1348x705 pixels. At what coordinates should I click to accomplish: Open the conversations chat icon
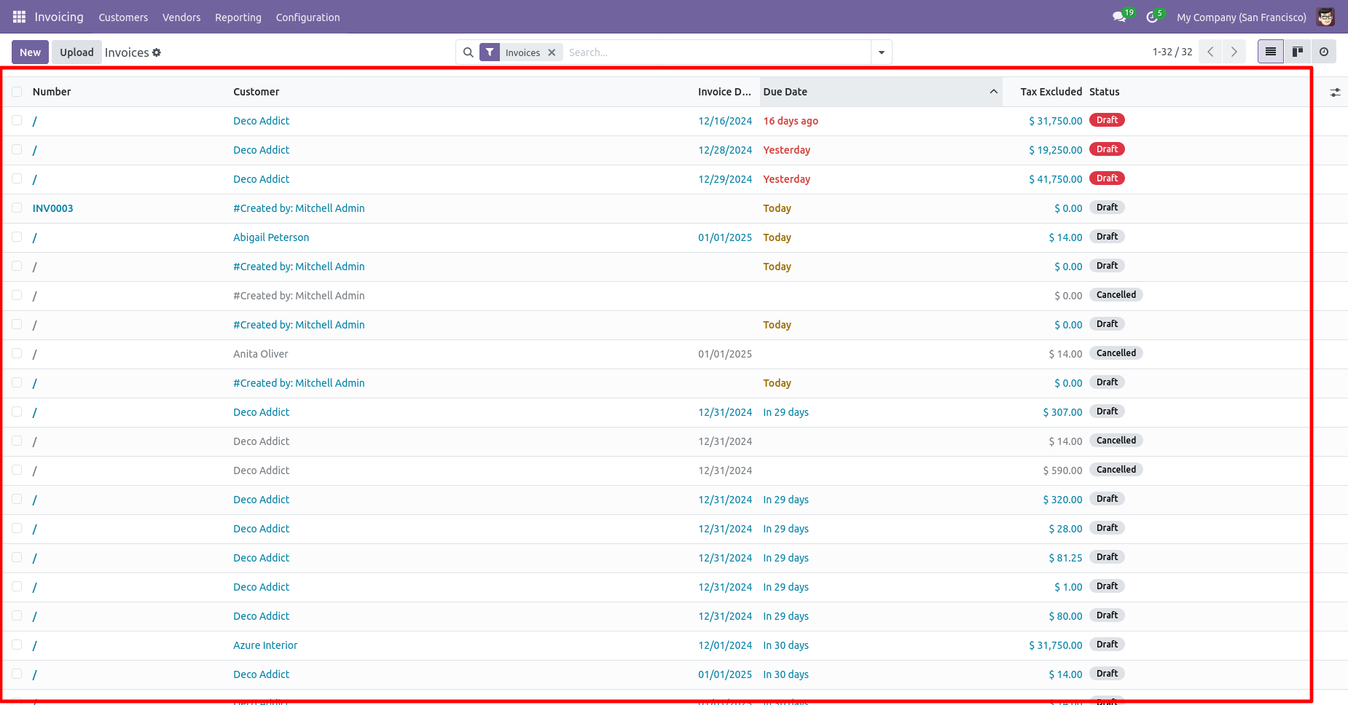(x=1119, y=17)
